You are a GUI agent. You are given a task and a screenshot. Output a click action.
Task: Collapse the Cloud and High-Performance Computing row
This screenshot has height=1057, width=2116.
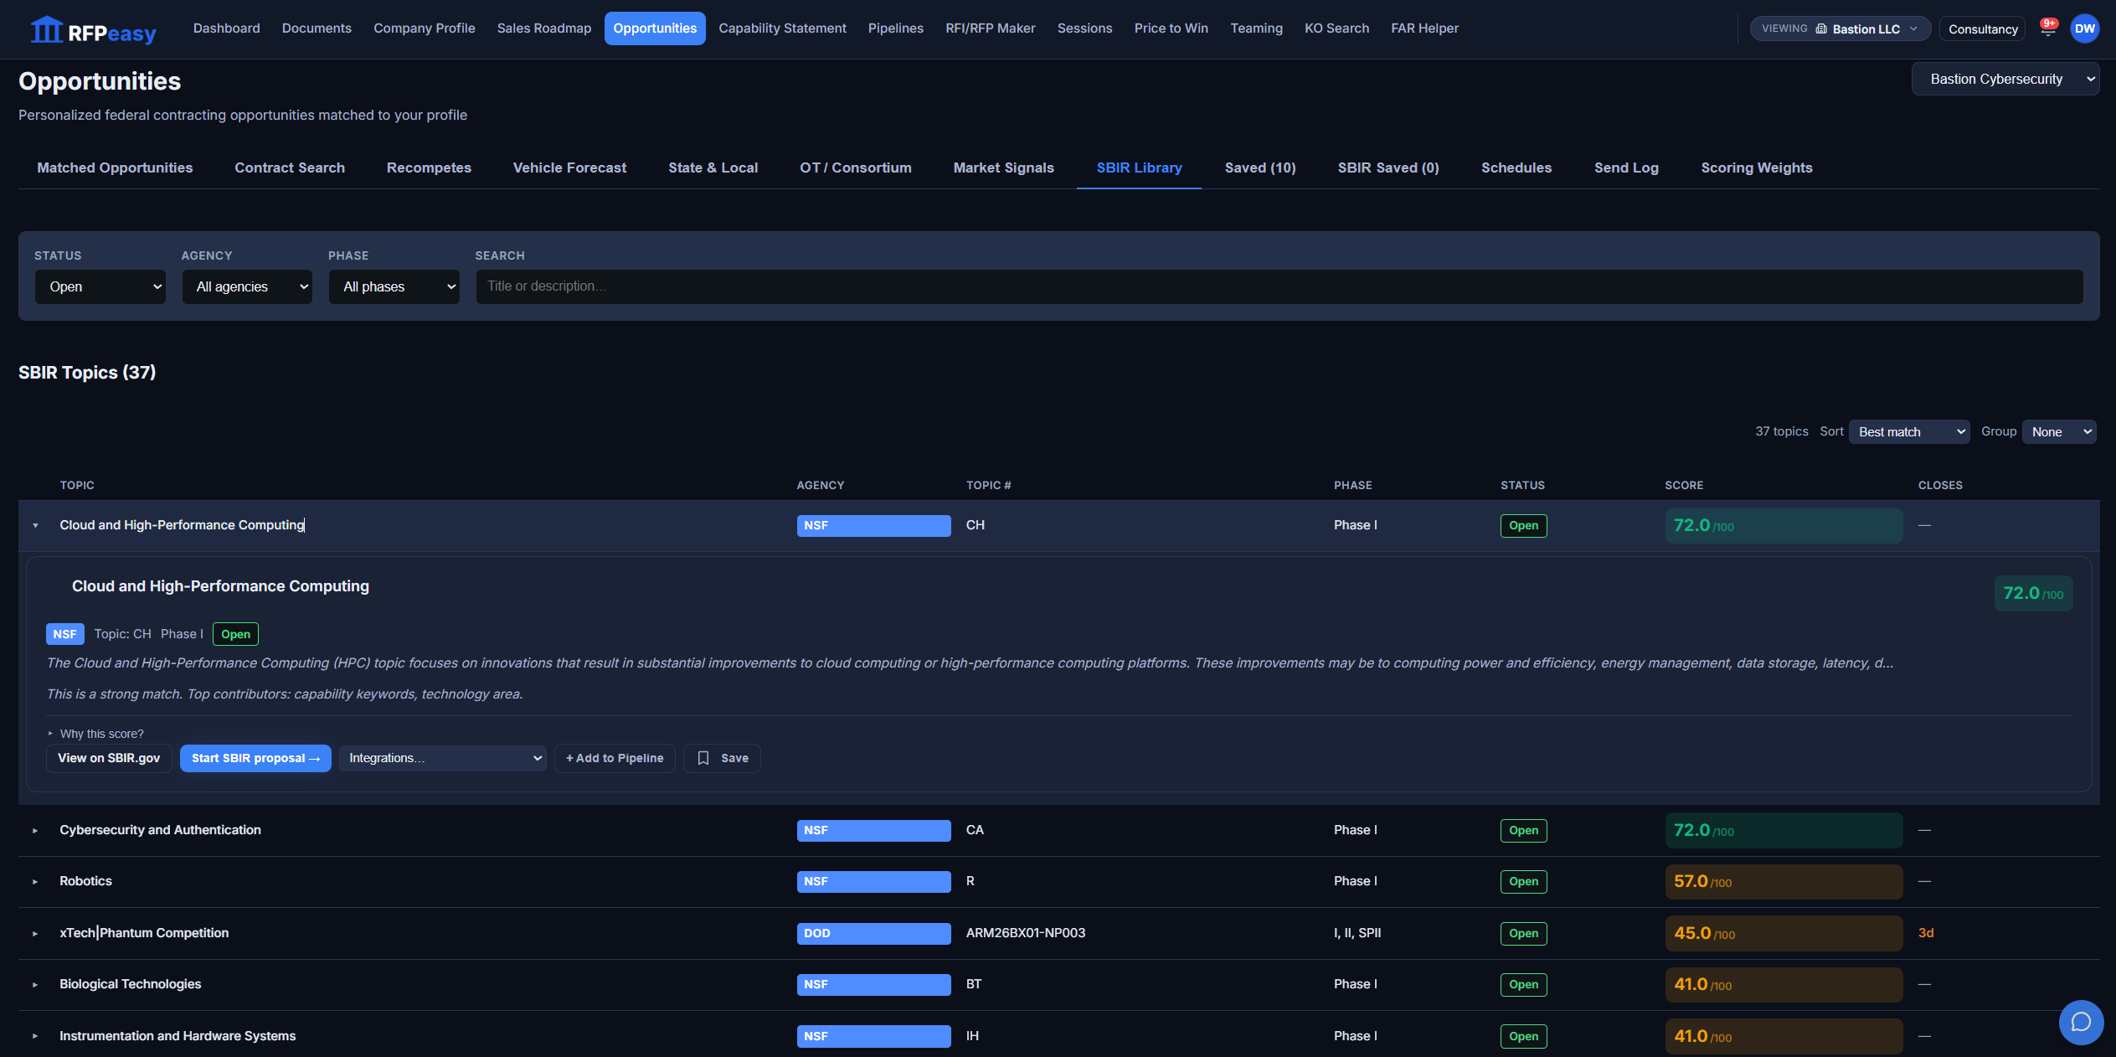coord(35,525)
